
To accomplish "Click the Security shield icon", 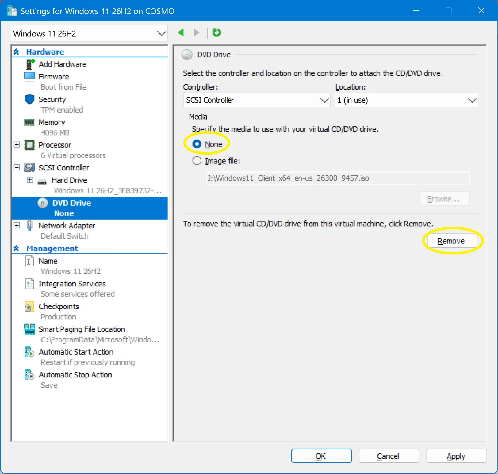I will pyautogui.click(x=29, y=99).
